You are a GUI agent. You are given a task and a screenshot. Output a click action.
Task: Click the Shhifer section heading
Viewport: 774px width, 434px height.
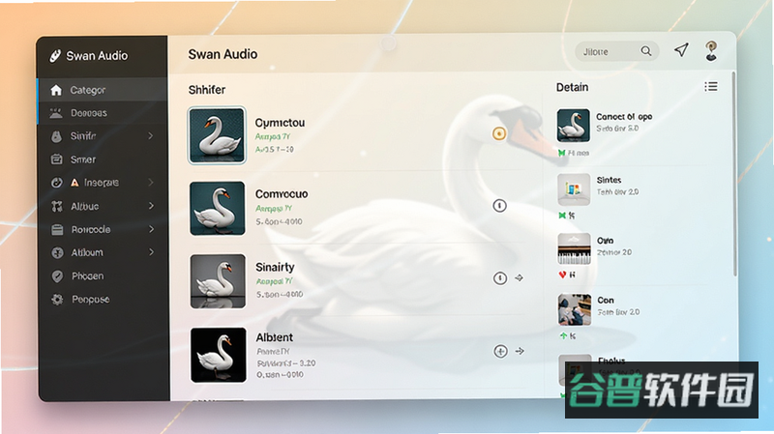pyautogui.click(x=207, y=90)
